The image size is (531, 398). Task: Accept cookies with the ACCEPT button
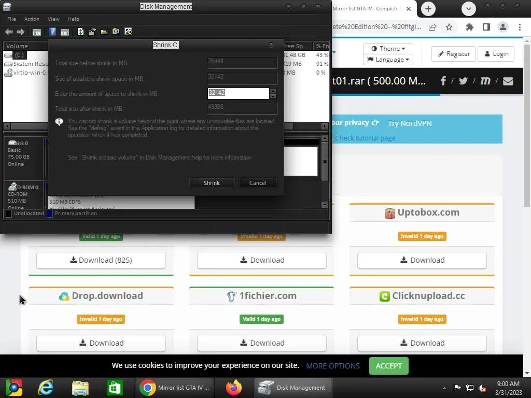(389, 366)
